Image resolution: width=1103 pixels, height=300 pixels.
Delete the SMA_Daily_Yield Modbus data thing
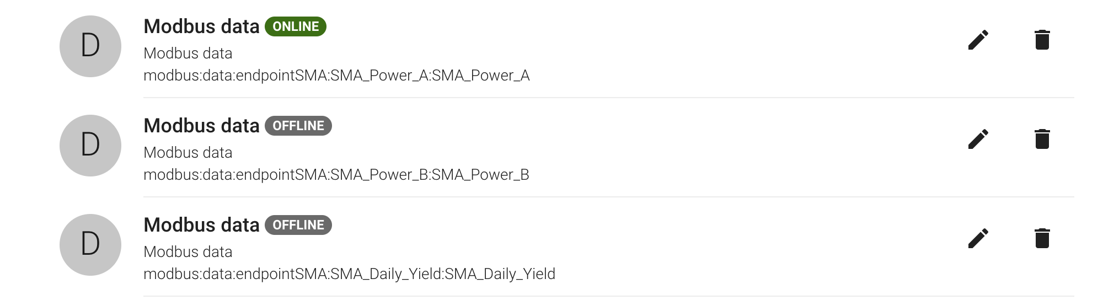[1042, 238]
